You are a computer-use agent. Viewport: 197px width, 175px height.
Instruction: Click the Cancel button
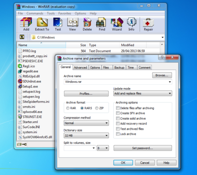[x=145, y=163]
